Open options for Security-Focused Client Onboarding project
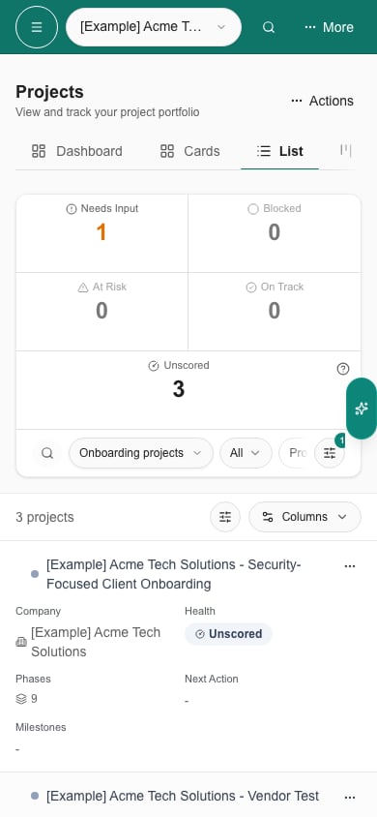The width and height of the screenshot is (377, 817). (350, 566)
